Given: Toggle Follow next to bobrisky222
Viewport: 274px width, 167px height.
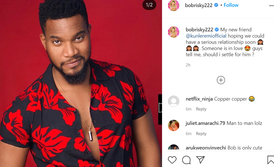Looking at the screenshot, I should coord(231,5).
